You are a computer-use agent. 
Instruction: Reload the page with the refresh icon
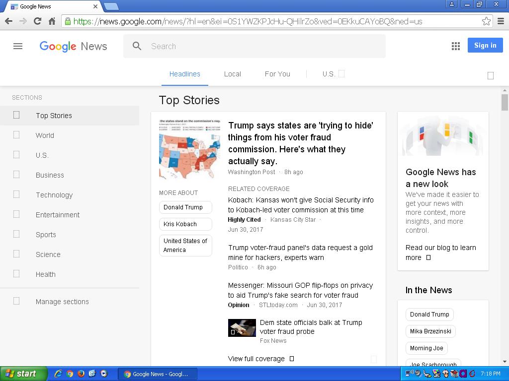point(37,22)
